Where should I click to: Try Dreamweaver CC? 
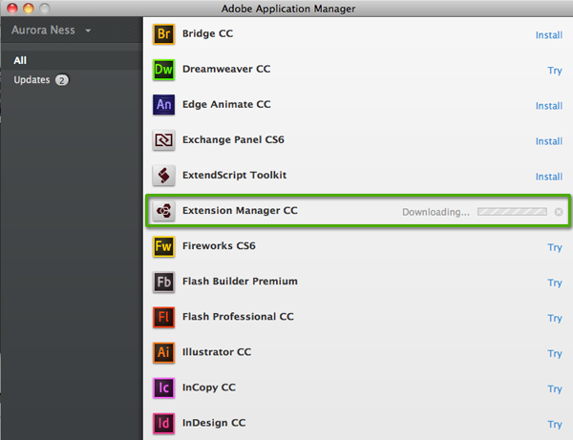click(x=555, y=71)
